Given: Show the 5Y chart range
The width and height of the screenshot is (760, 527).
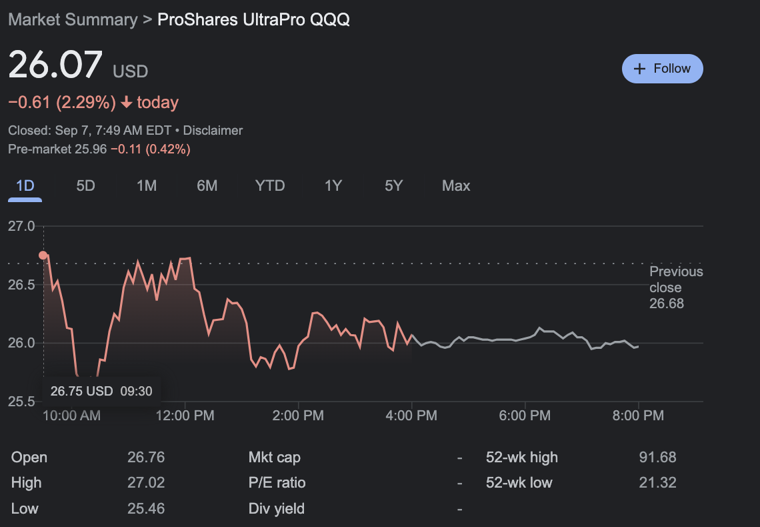Looking at the screenshot, I should pos(393,185).
